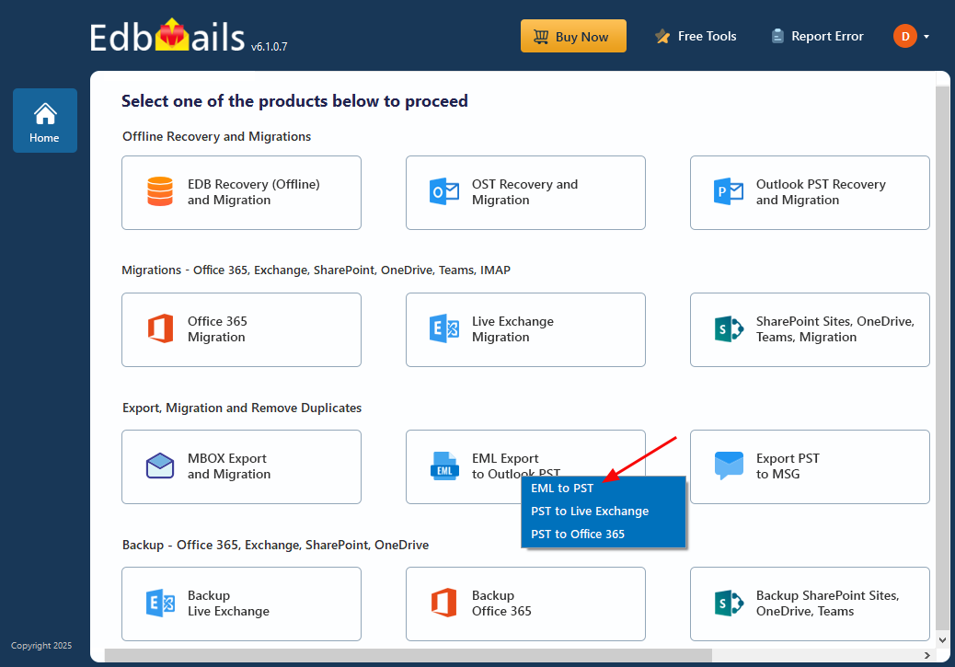Click the Report Error clipboard icon
Screen dimensions: 955x667
point(777,37)
